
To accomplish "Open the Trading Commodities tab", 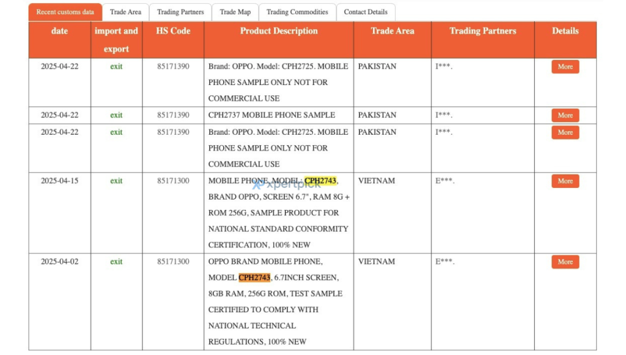I will [x=297, y=12].
